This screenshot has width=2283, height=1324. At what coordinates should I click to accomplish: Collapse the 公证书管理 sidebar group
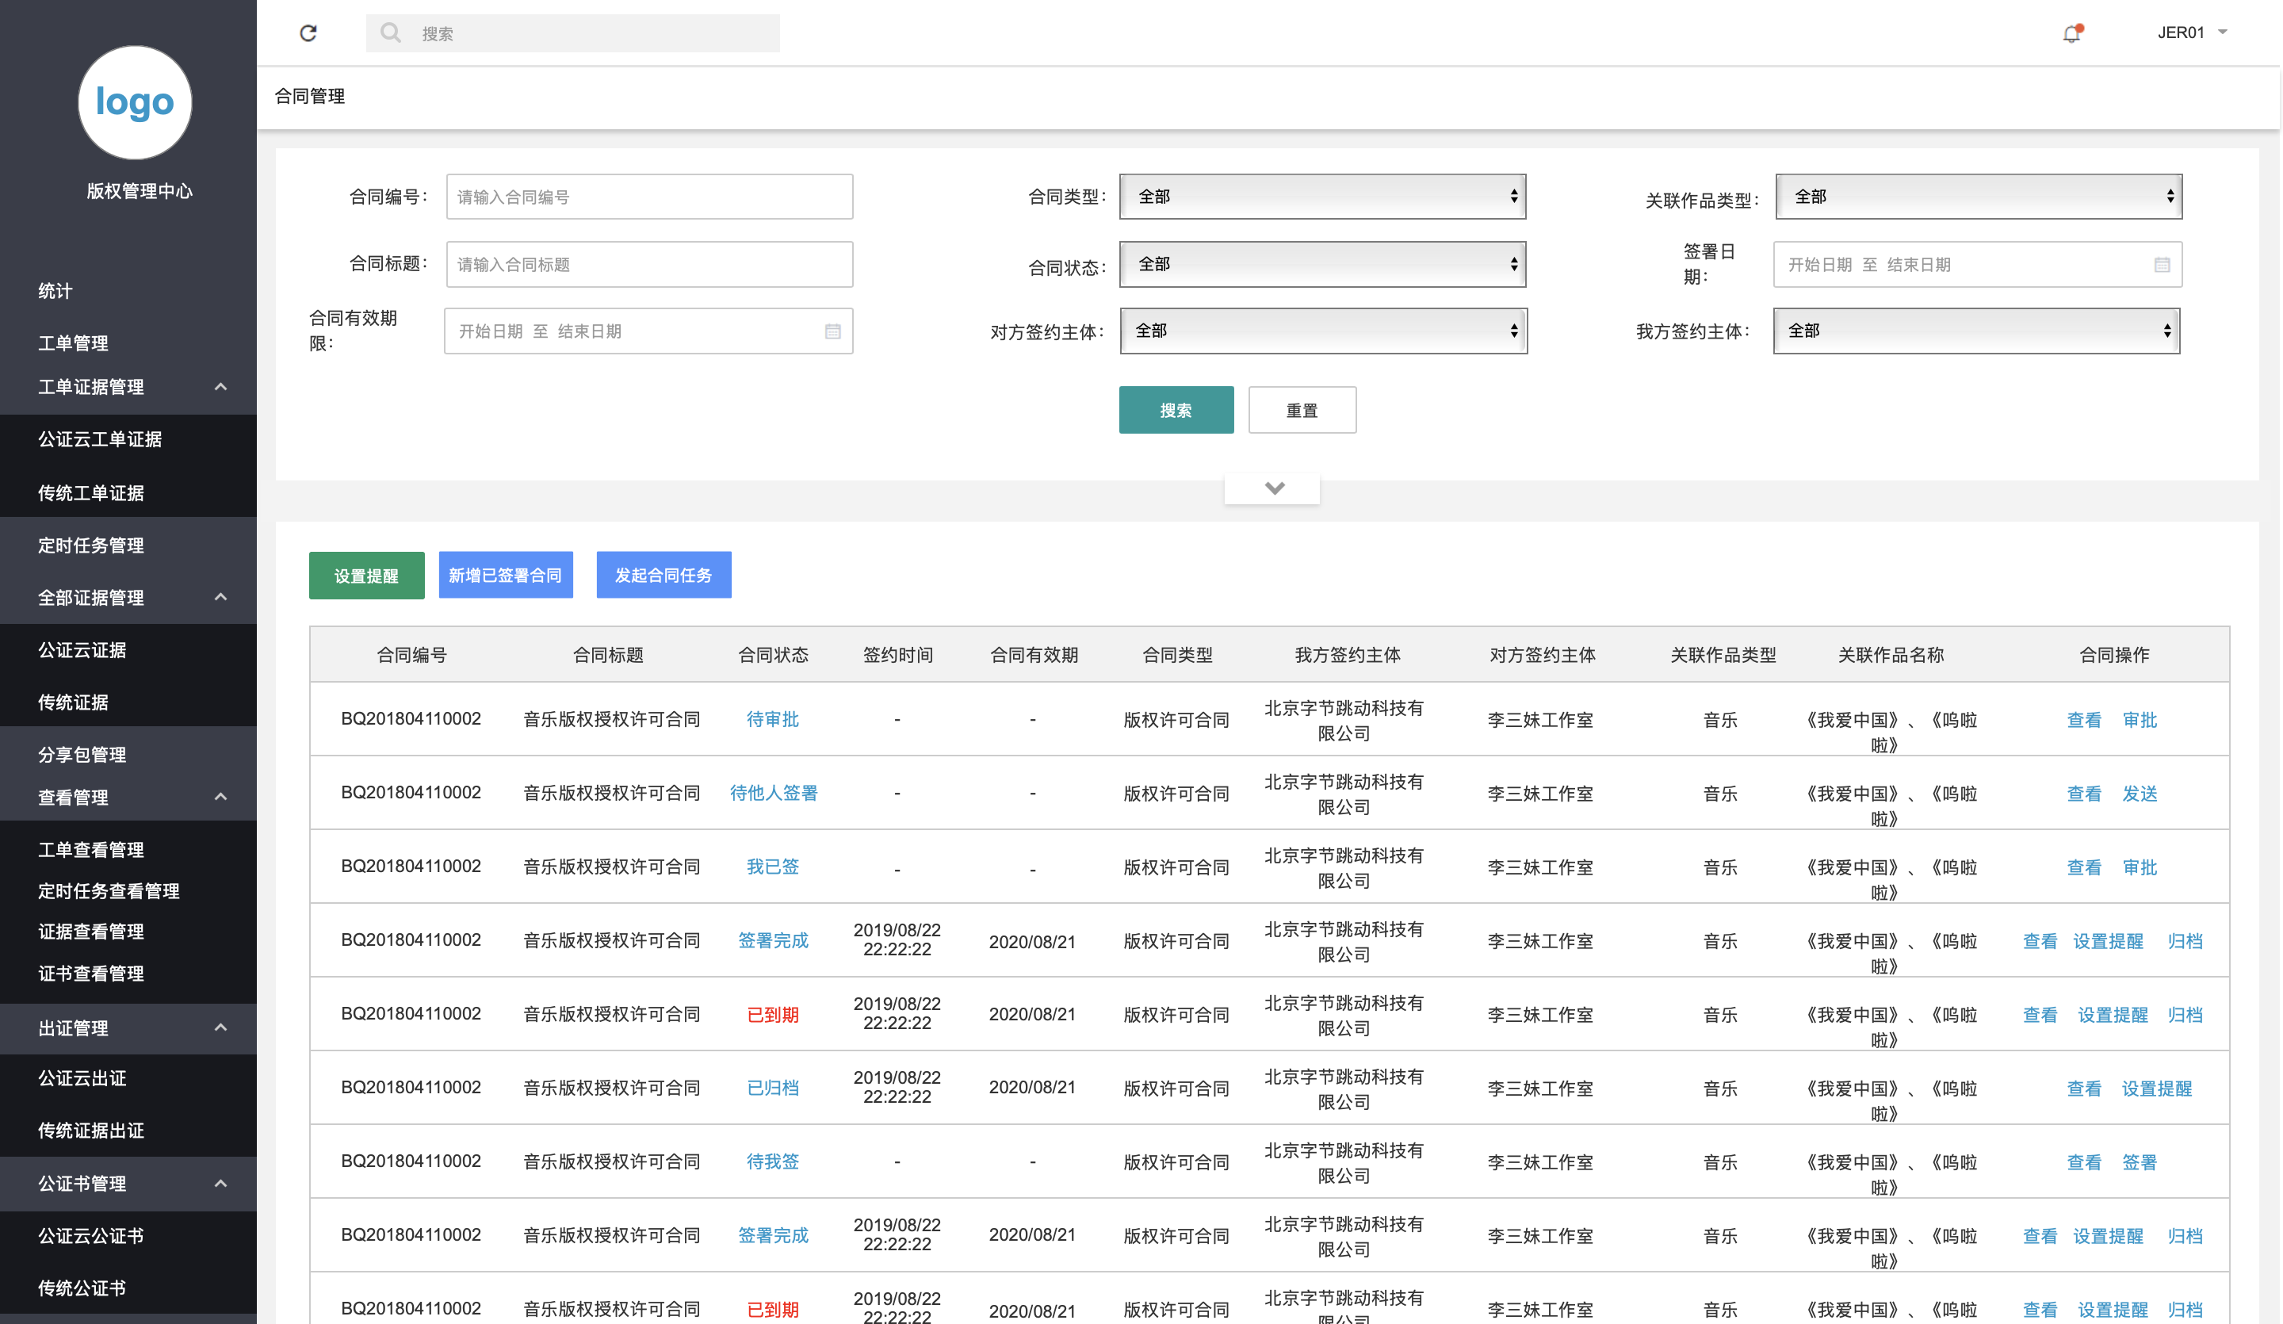(x=220, y=1184)
